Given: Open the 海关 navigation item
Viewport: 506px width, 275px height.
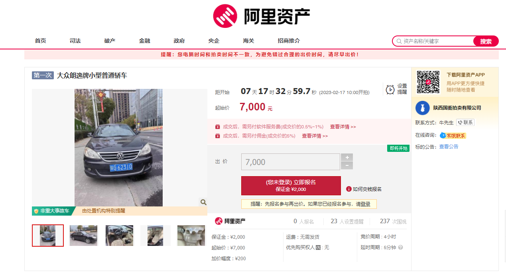Looking at the screenshot, I should 248,41.
